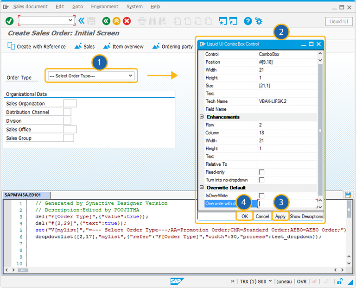The width and height of the screenshot is (356, 288).
Task: Expand the TRX (1) 800 system dropdown
Action: 270,281
